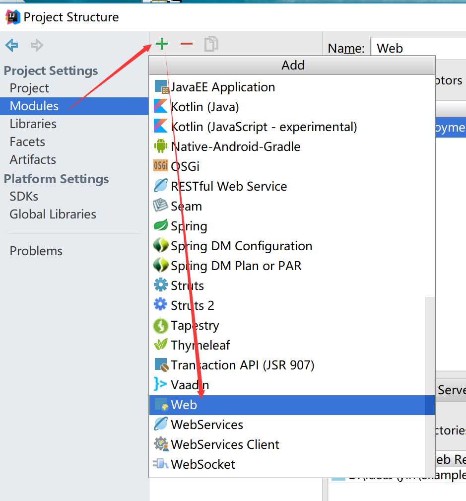The width and height of the screenshot is (466, 501).
Task: Click the Spring DM Configuration icon
Action: (x=161, y=245)
